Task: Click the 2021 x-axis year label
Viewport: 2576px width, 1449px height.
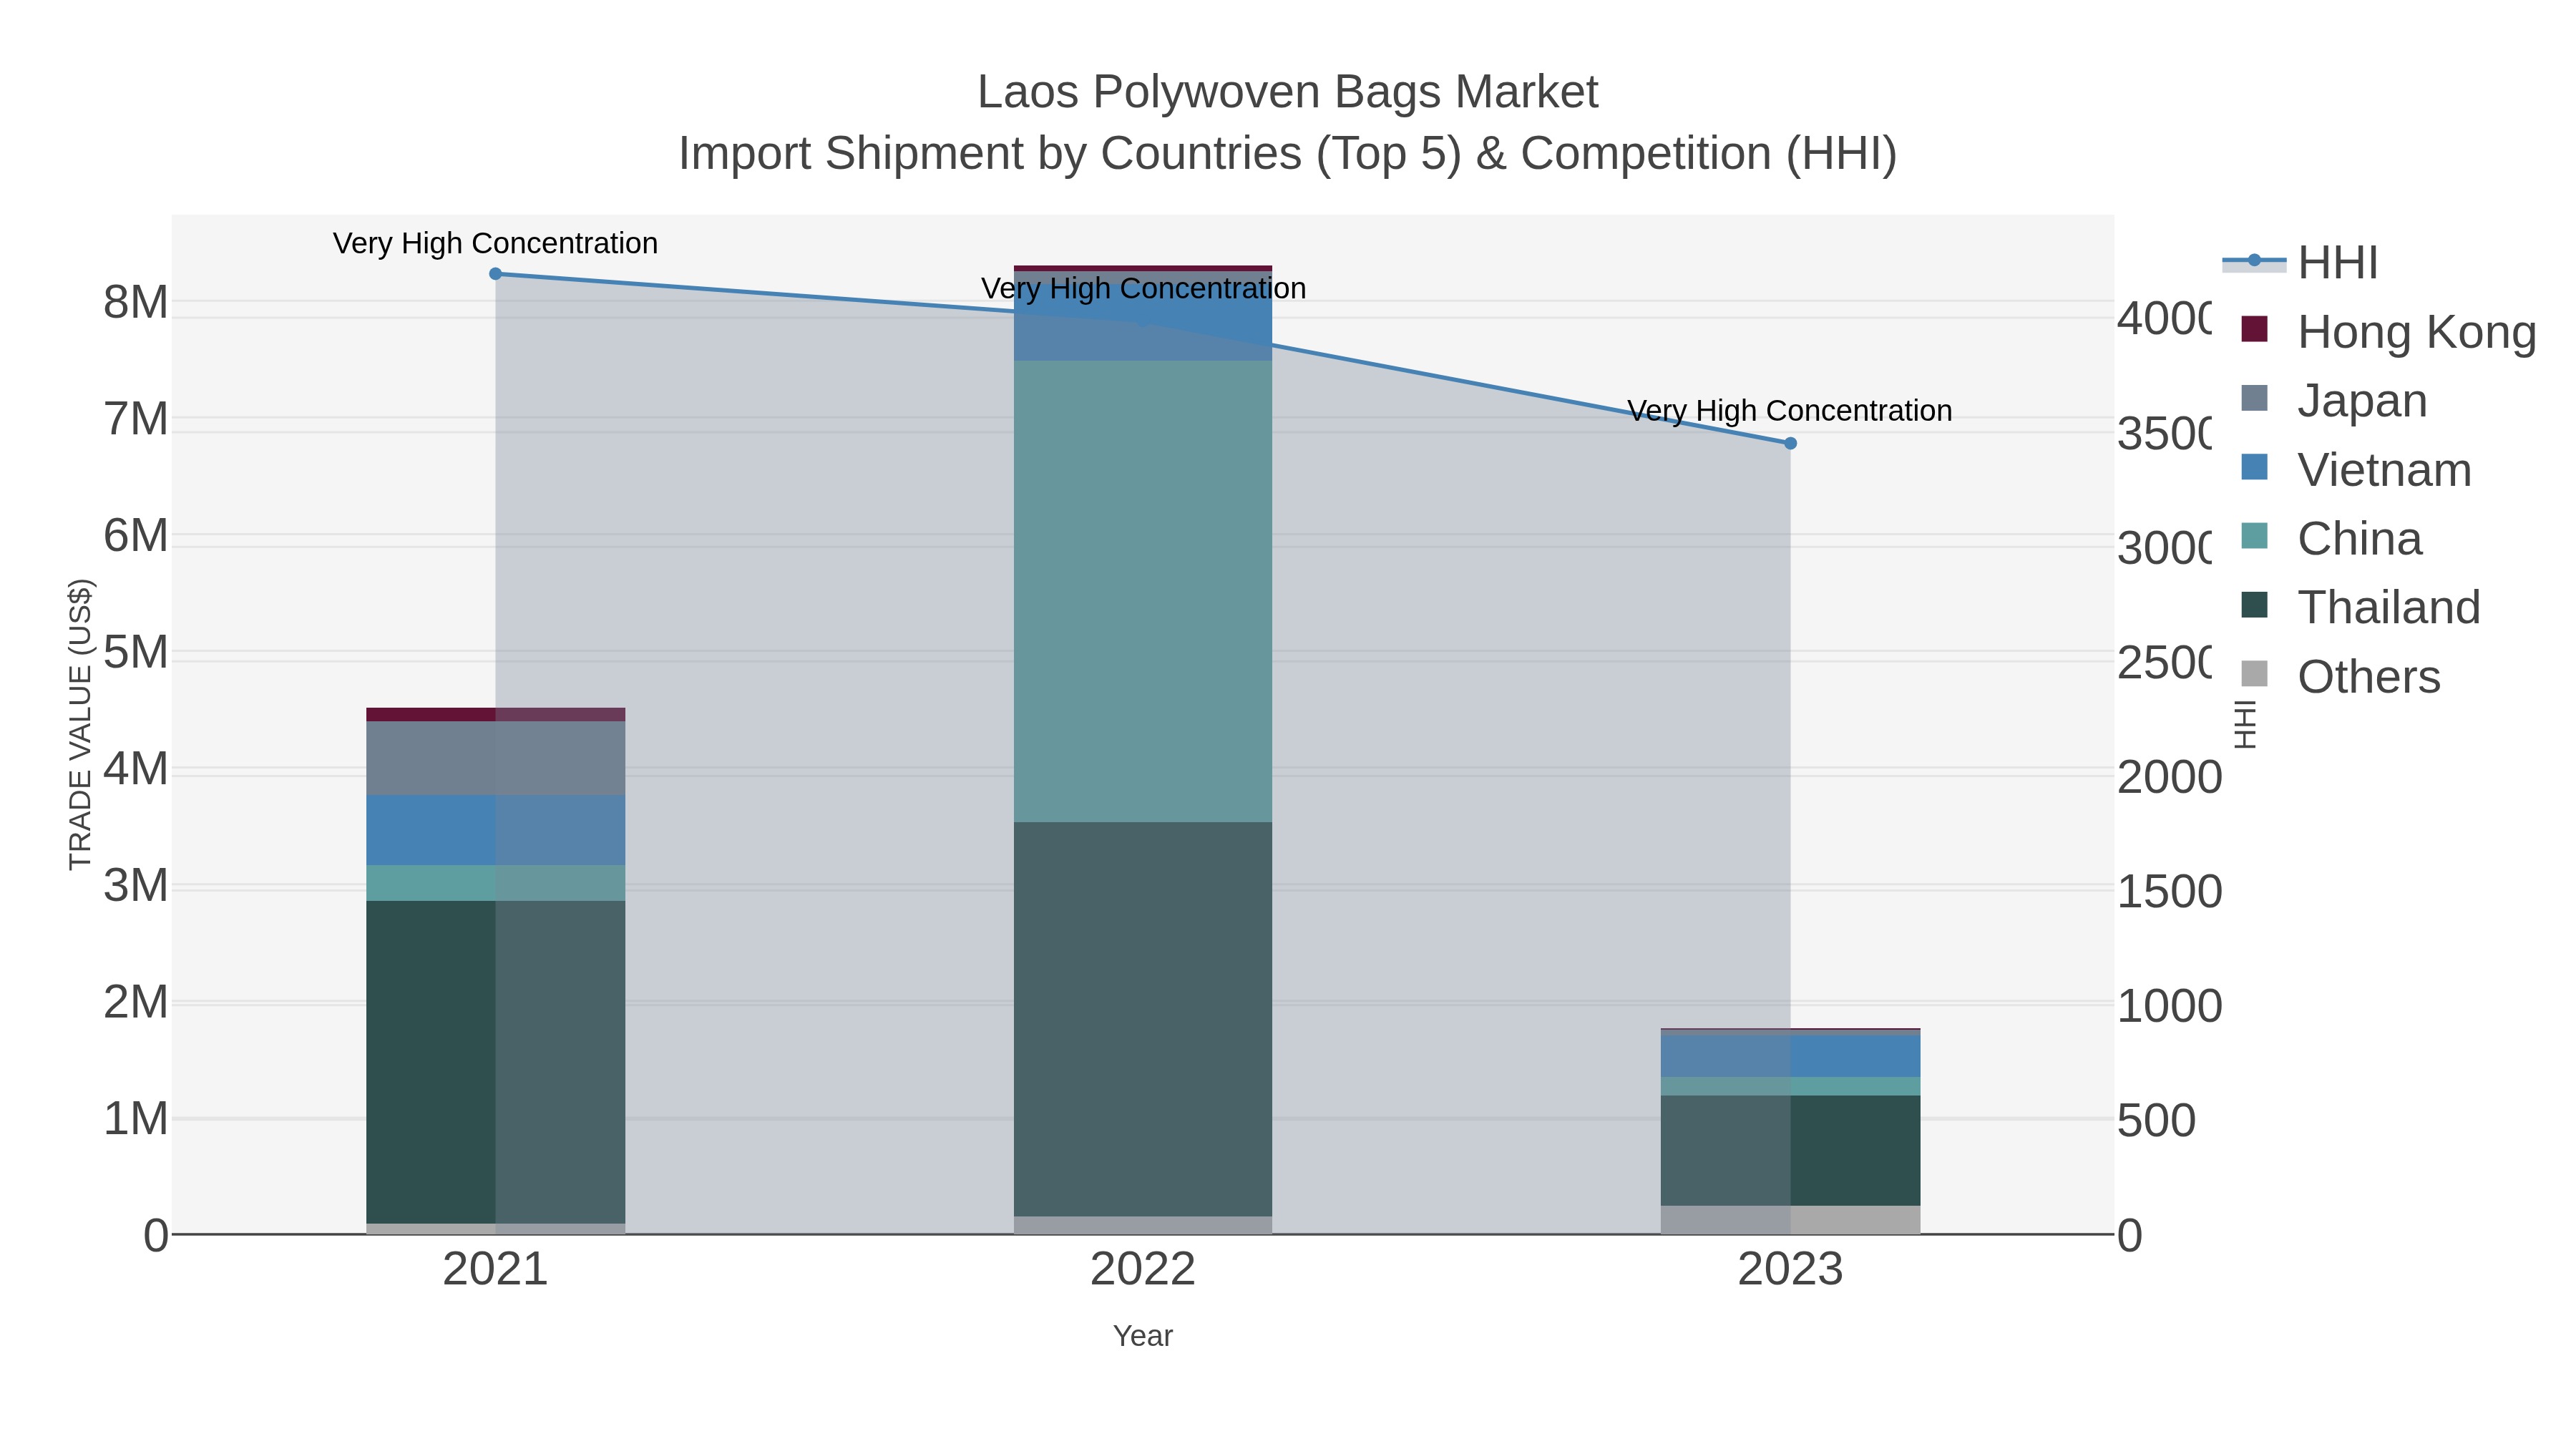Action: [495, 1269]
